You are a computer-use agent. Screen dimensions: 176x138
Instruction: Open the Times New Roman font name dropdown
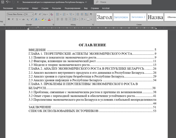(24, 14)
